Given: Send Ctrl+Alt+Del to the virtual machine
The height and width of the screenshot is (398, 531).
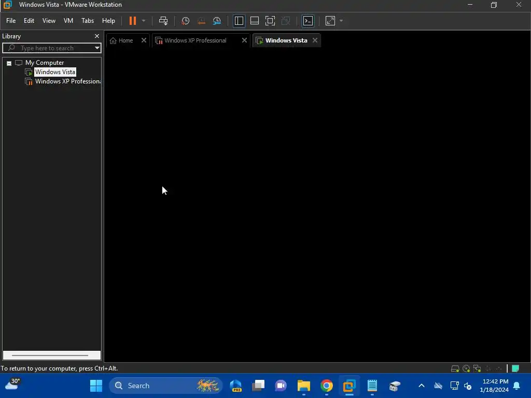Looking at the screenshot, I should pyautogui.click(x=163, y=21).
